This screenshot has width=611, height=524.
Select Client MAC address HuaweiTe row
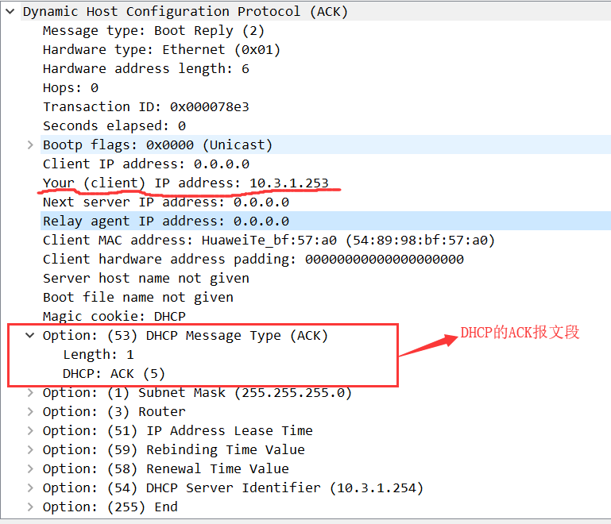[269, 241]
